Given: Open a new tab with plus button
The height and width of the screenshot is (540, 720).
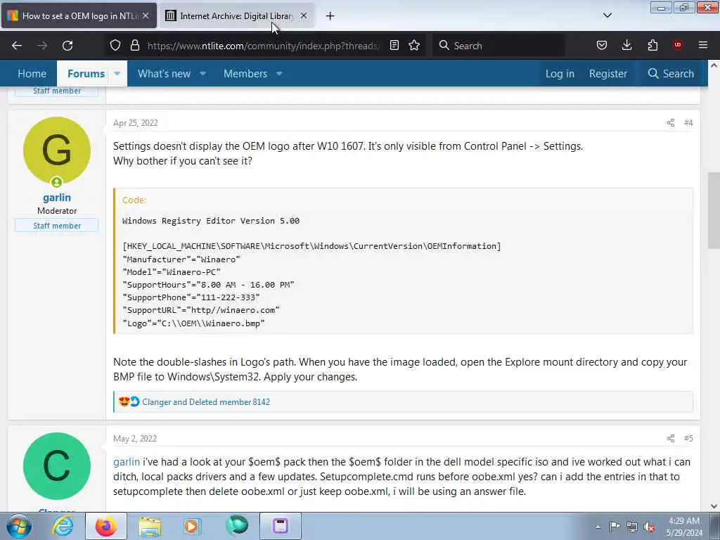Looking at the screenshot, I should pos(330,16).
